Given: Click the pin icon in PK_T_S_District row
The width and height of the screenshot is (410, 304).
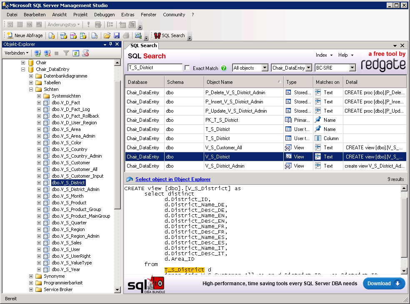Looking at the screenshot, I should (x=317, y=120).
